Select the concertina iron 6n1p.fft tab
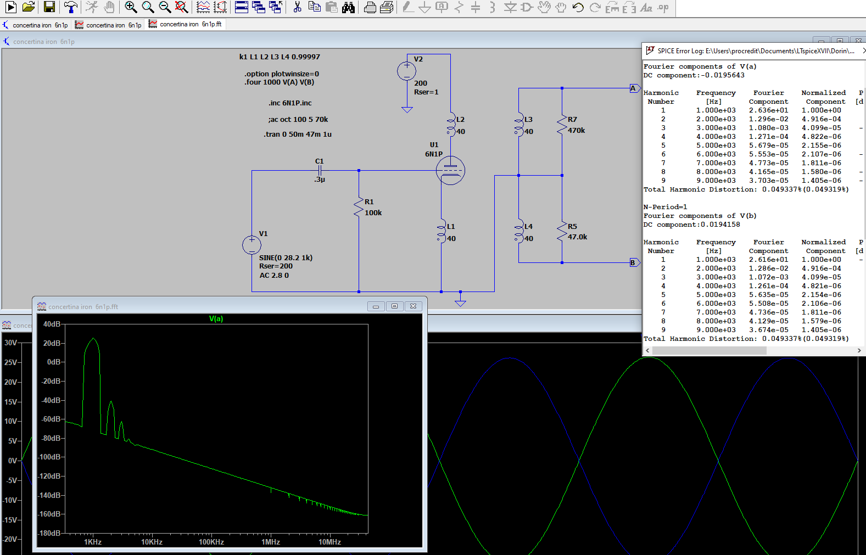 (x=185, y=24)
